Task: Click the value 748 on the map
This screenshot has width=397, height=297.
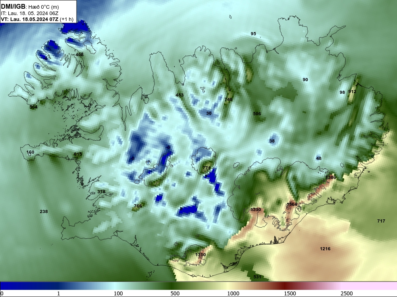Action: pyautogui.click(x=228, y=99)
